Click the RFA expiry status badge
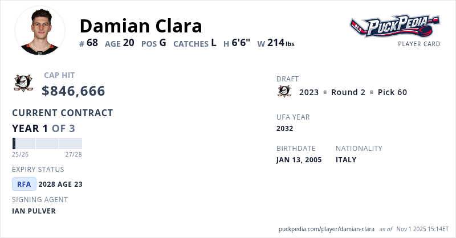Image resolution: width=456 pixels, height=238 pixels. [24, 184]
